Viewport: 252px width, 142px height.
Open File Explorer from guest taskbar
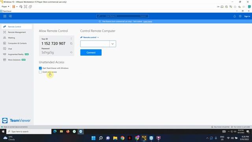61,131
